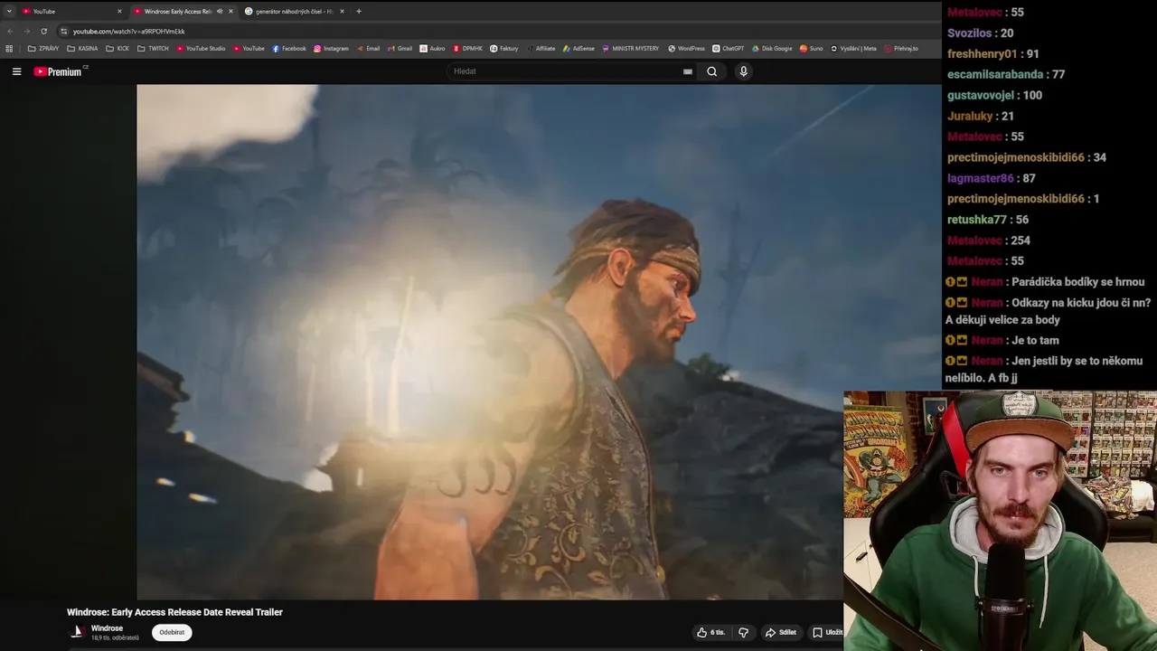
Task: Go back with the browser back arrow
Action: coord(10,31)
